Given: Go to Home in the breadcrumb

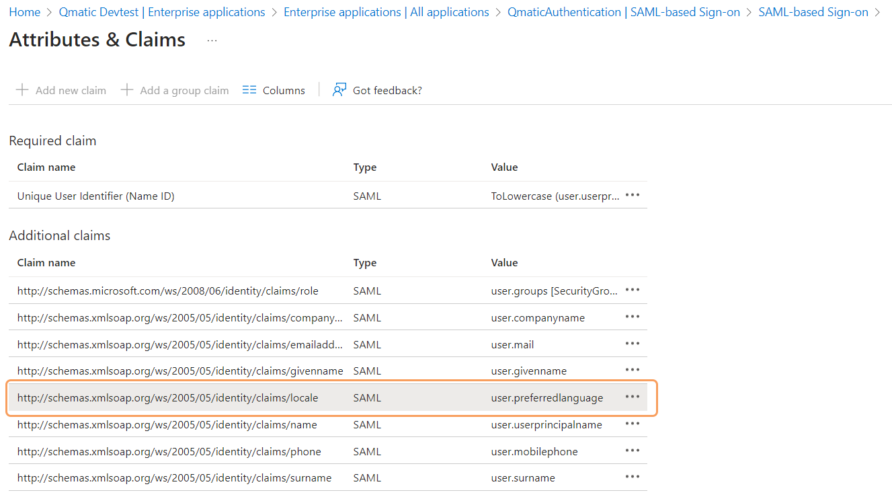Looking at the screenshot, I should [x=24, y=12].
